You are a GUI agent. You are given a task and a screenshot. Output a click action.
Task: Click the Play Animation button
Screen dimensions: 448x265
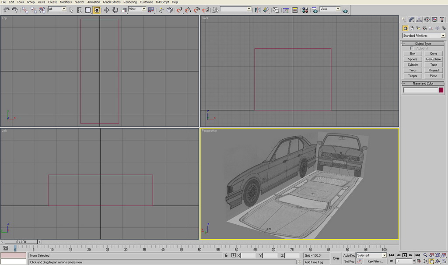click(405, 255)
